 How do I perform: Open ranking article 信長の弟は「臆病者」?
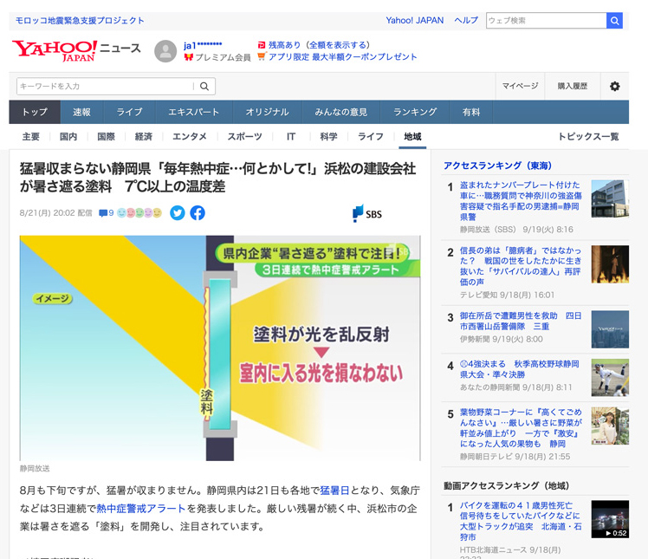click(x=521, y=266)
